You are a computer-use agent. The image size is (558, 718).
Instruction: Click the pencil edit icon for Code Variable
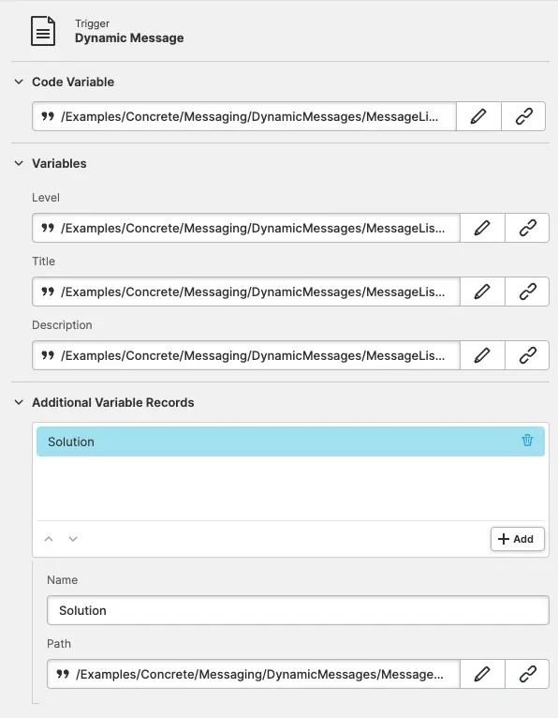[x=478, y=116]
